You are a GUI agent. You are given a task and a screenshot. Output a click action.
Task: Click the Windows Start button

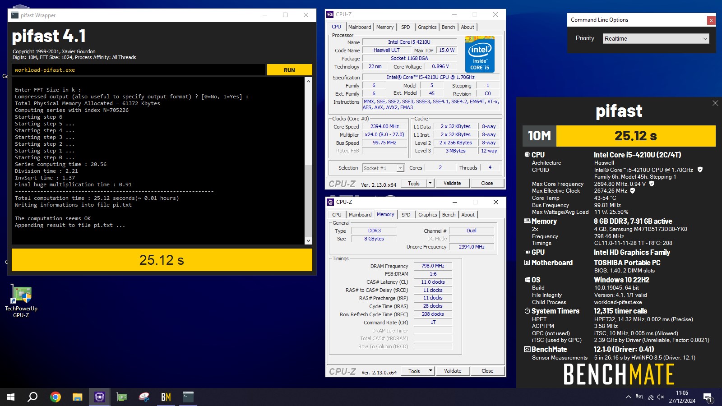pos(11,397)
